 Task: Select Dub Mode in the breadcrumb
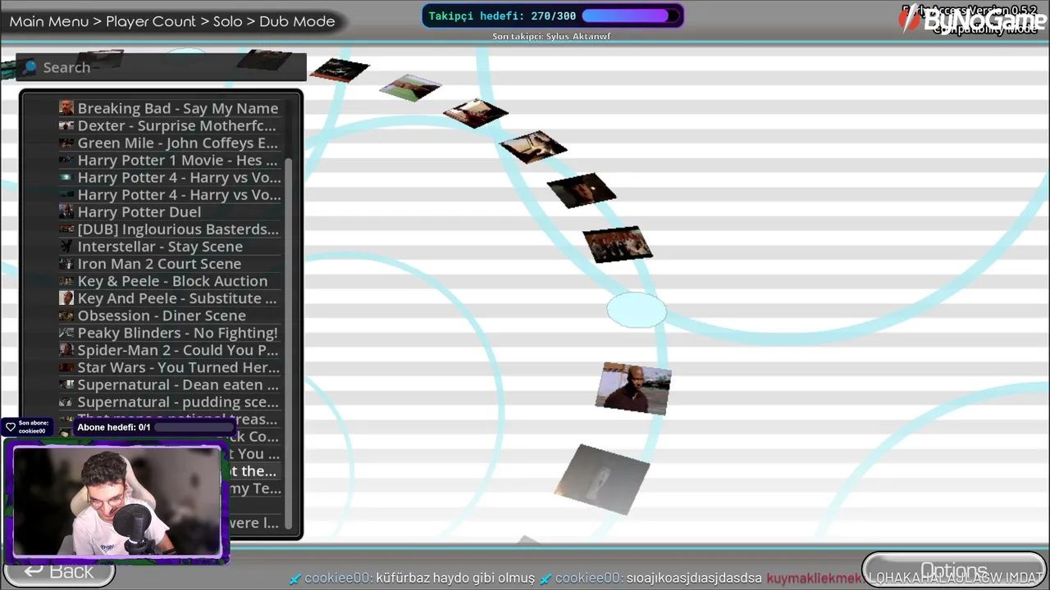coord(297,21)
